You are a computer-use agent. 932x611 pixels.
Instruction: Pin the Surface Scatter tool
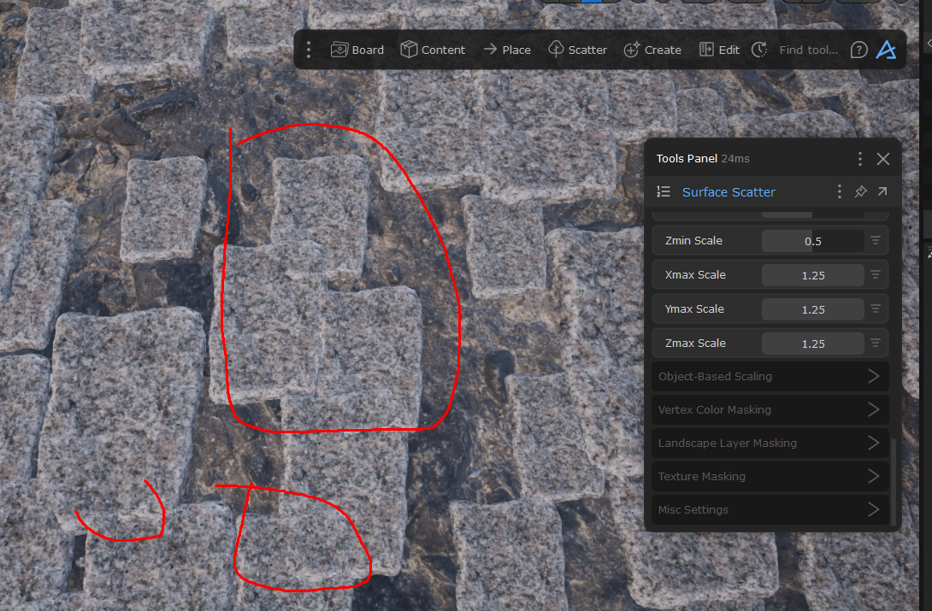pyautogui.click(x=861, y=191)
